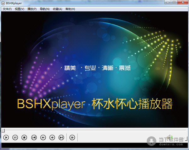Click the video display area
This screenshot has width=189, height=150.
pyautogui.click(x=94, y=70)
